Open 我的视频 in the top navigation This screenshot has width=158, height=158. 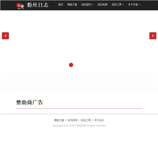click(103, 4)
